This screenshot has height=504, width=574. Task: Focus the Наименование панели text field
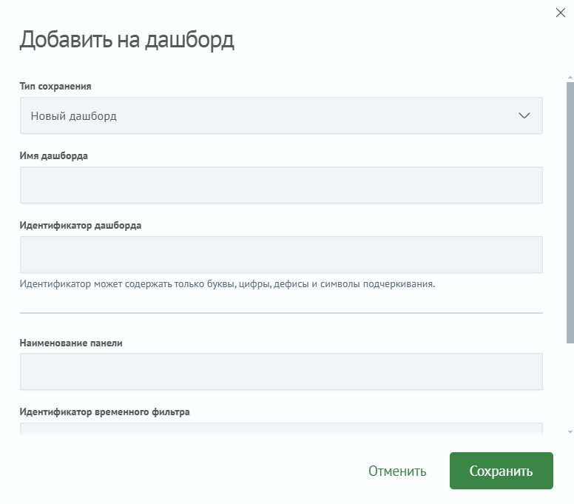point(281,372)
